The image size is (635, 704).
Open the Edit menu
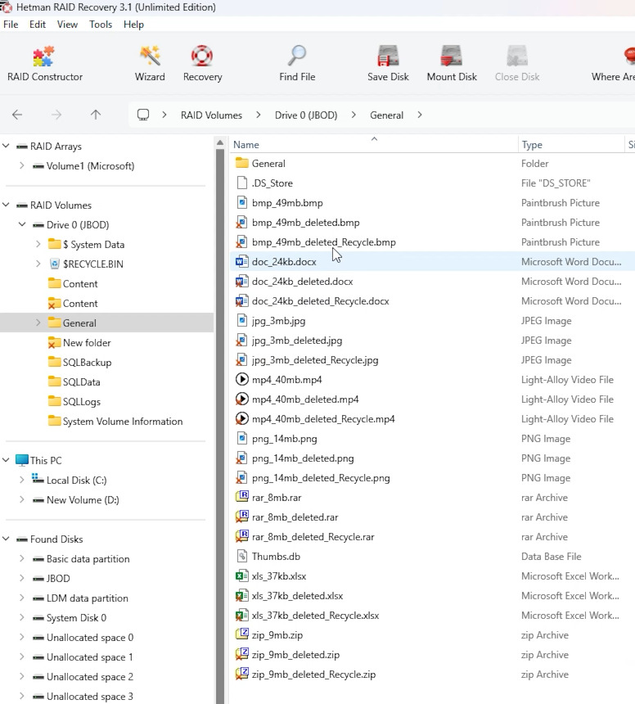click(38, 25)
